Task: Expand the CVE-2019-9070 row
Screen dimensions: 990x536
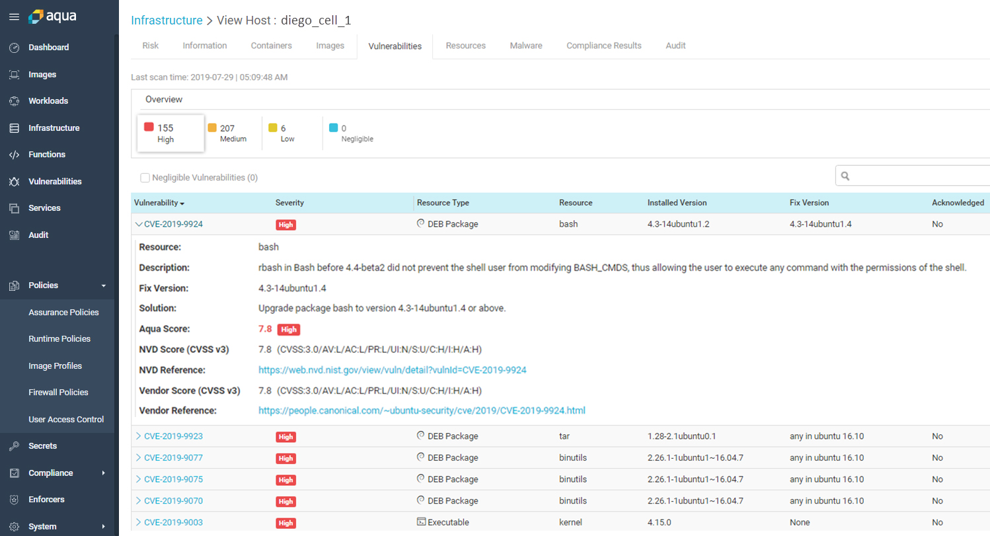Action: pos(138,500)
